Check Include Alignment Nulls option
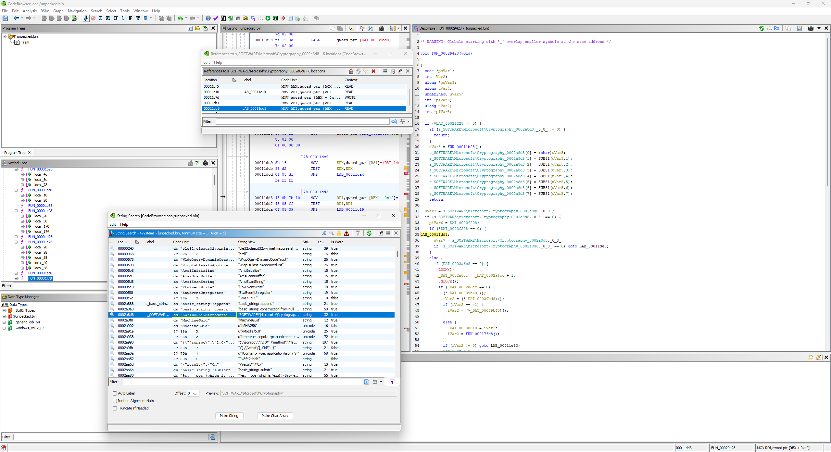The image size is (831, 452). 115,401
